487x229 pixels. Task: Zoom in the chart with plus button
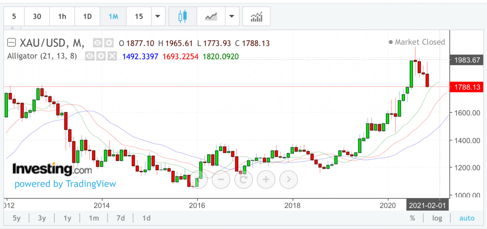266,179
